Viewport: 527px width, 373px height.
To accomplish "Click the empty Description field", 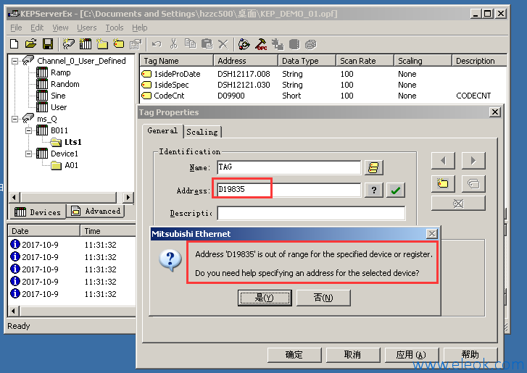I will click(311, 213).
